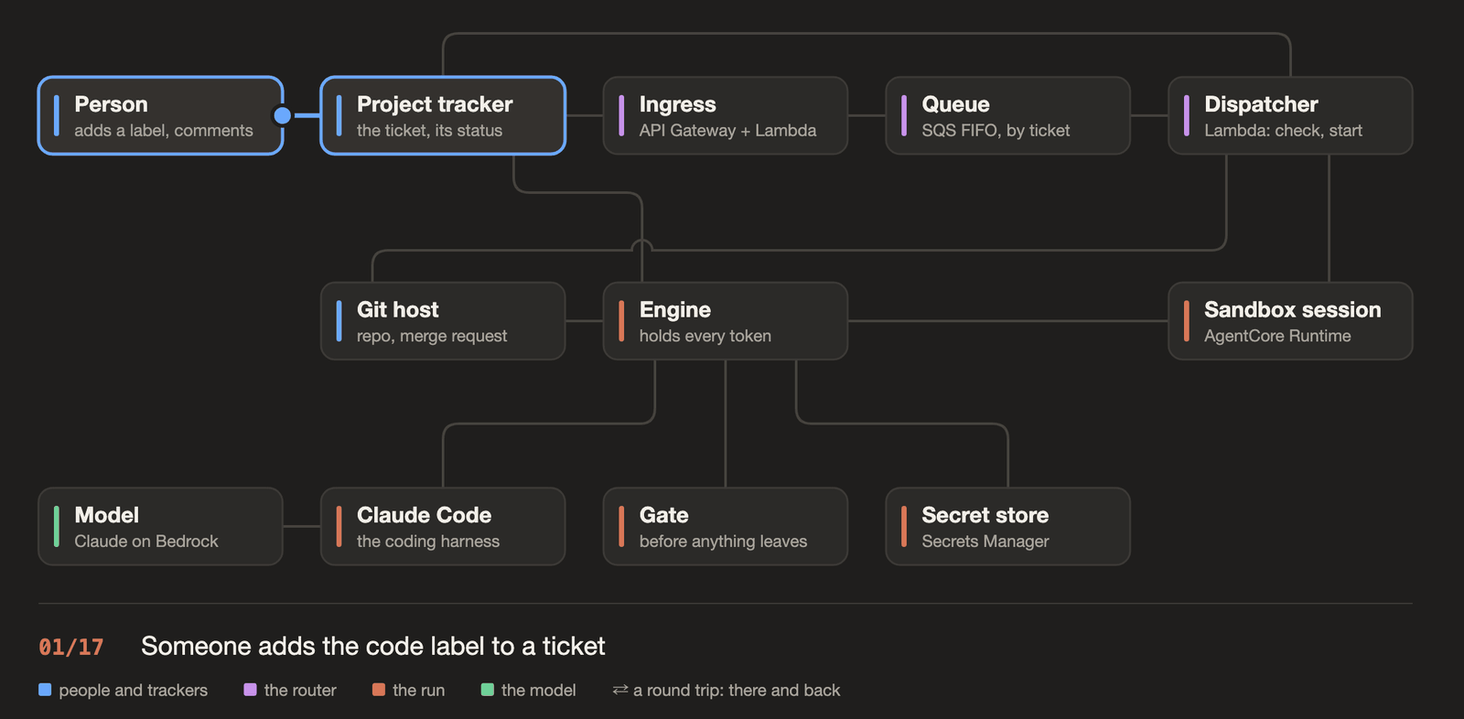1464x719 pixels.
Task: Click the orange 'the run' legend swatch
Action: pyautogui.click(x=379, y=690)
